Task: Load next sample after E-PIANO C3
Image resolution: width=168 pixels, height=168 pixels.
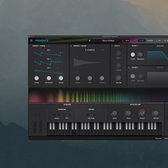Action: [104, 50]
